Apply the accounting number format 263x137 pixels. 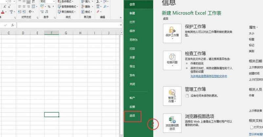point(42,6)
